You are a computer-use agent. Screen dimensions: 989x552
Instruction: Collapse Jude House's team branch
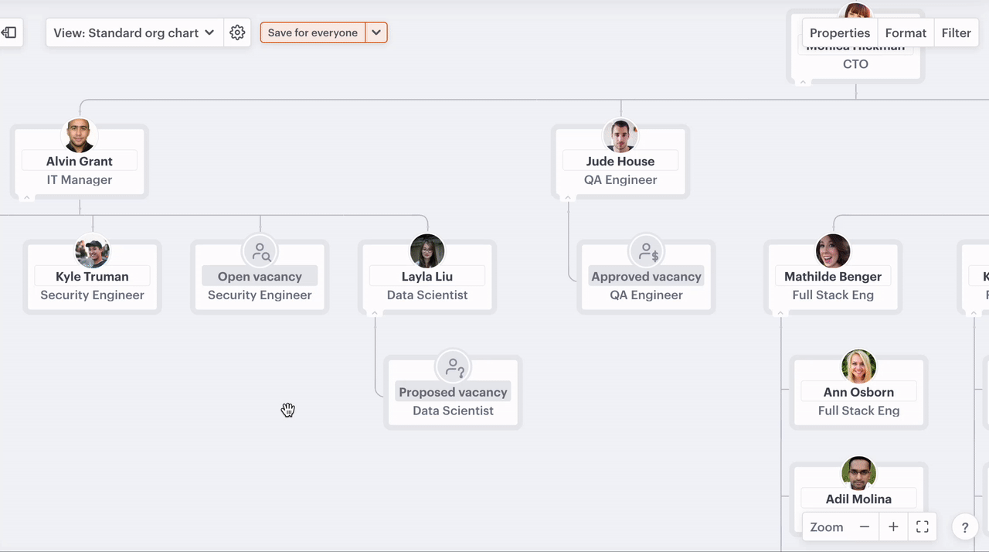[x=568, y=198]
